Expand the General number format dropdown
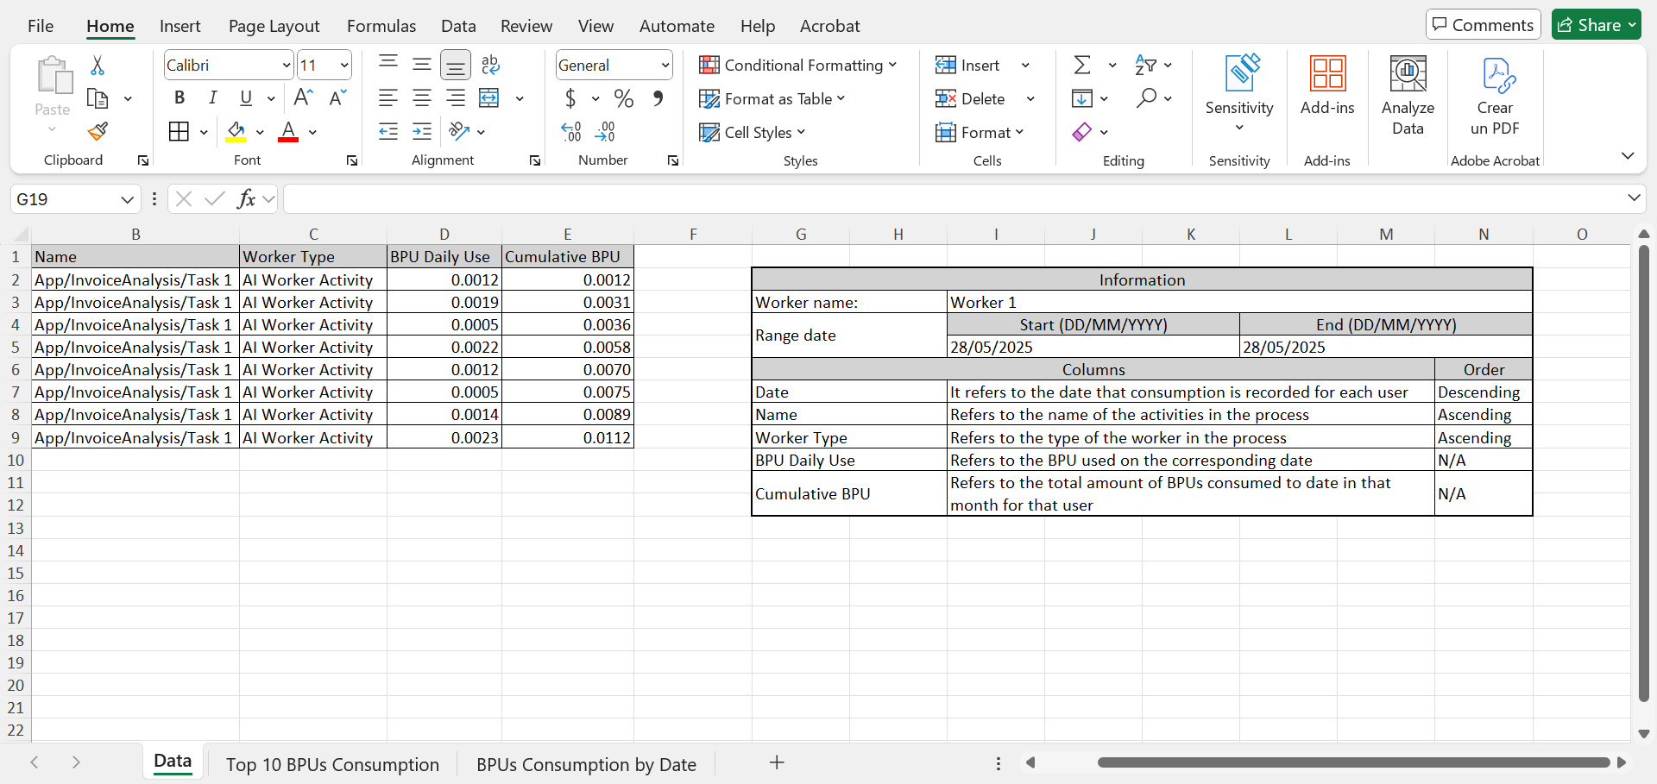The height and width of the screenshot is (784, 1657). (x=665, y=65)
